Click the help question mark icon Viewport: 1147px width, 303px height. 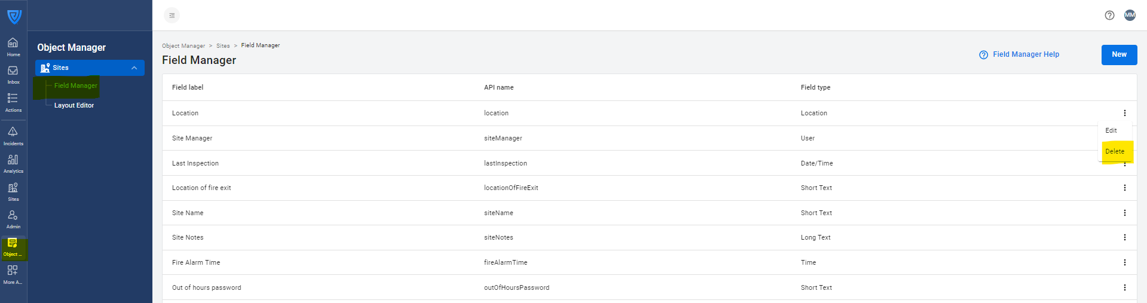click(x=1109, y=16)
